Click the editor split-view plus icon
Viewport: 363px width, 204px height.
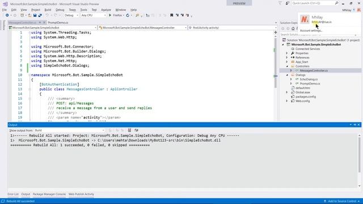pos(276,32)
